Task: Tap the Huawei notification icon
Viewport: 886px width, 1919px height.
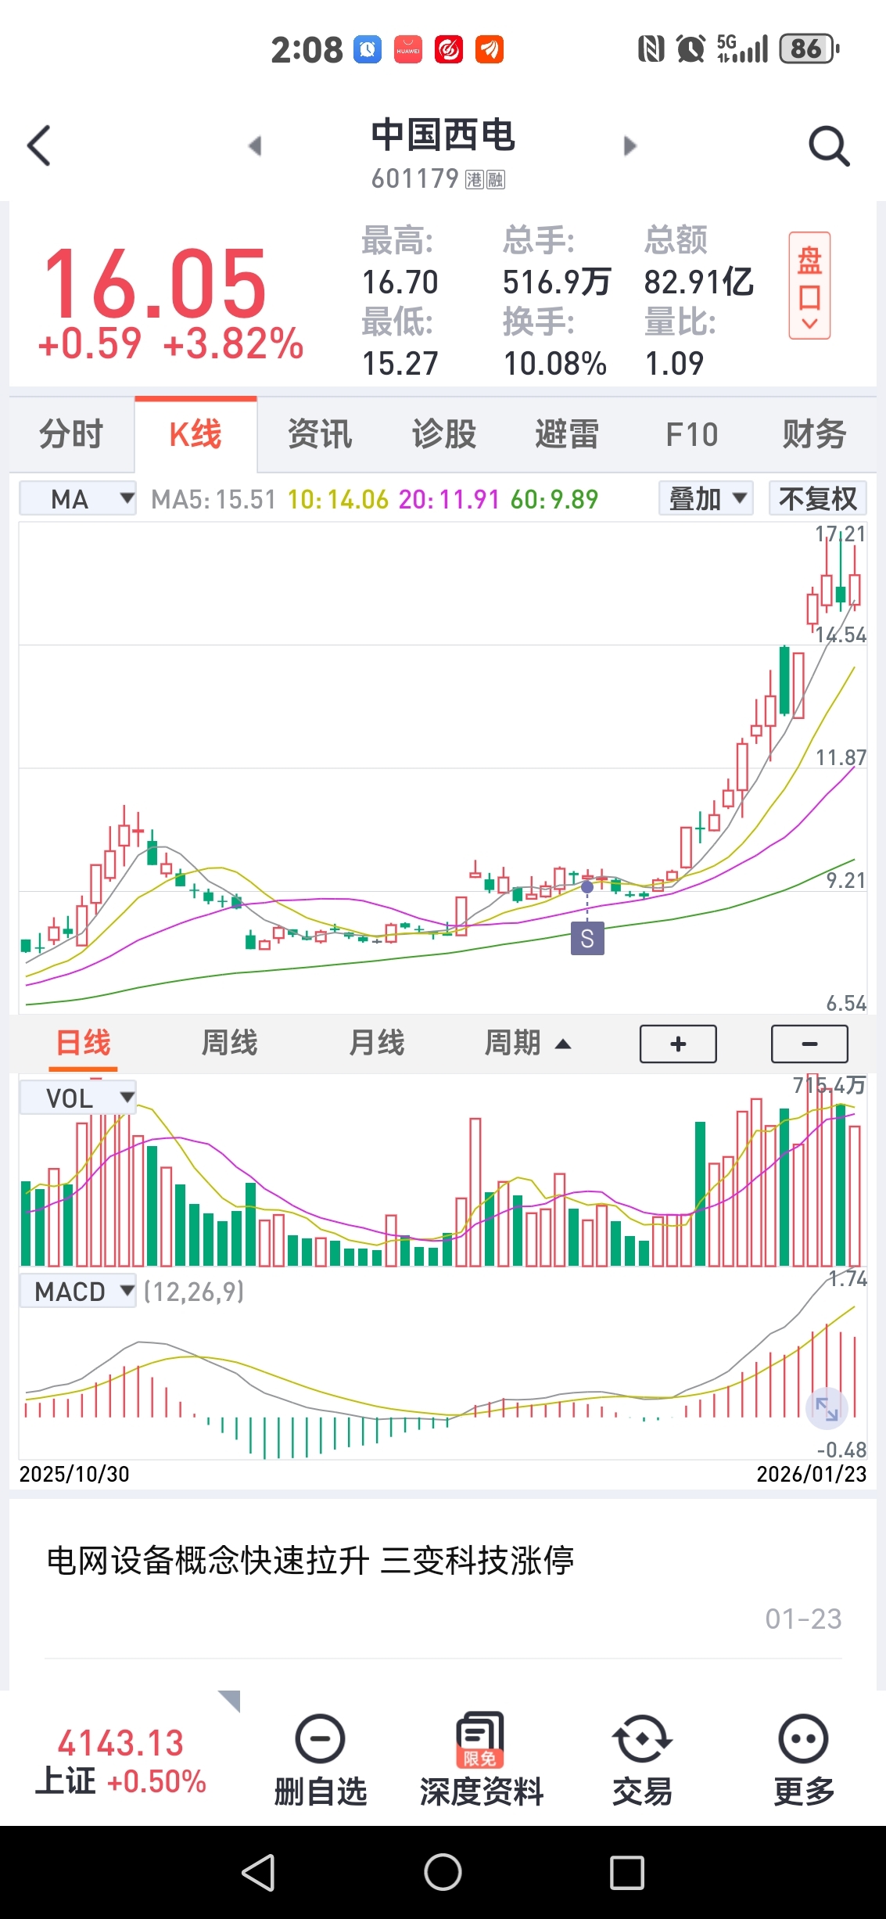Action: tap(407, 49)
